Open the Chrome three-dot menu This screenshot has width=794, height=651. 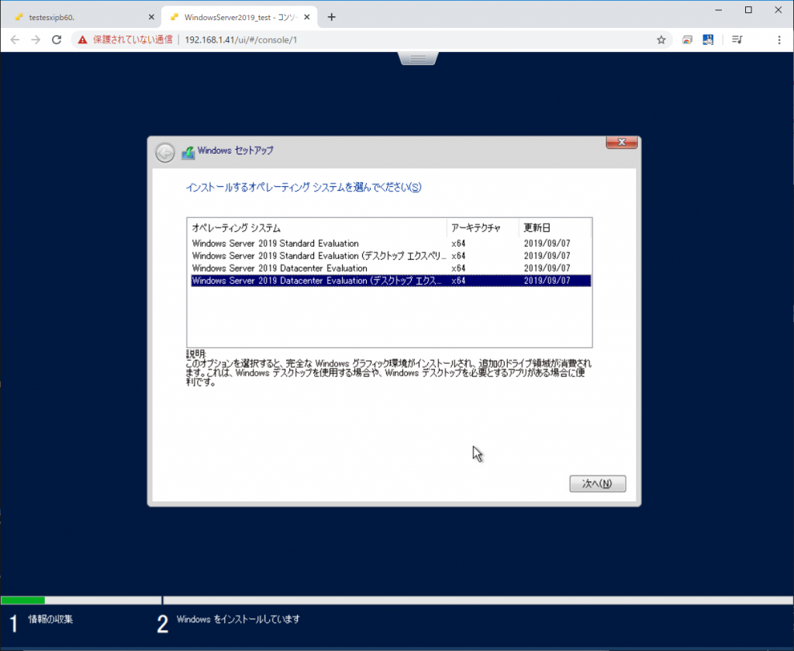point(778,40)
